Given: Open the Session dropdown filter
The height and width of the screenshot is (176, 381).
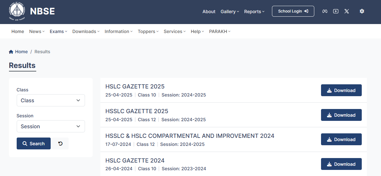Looking at the screenshot, I should point(51,126).
